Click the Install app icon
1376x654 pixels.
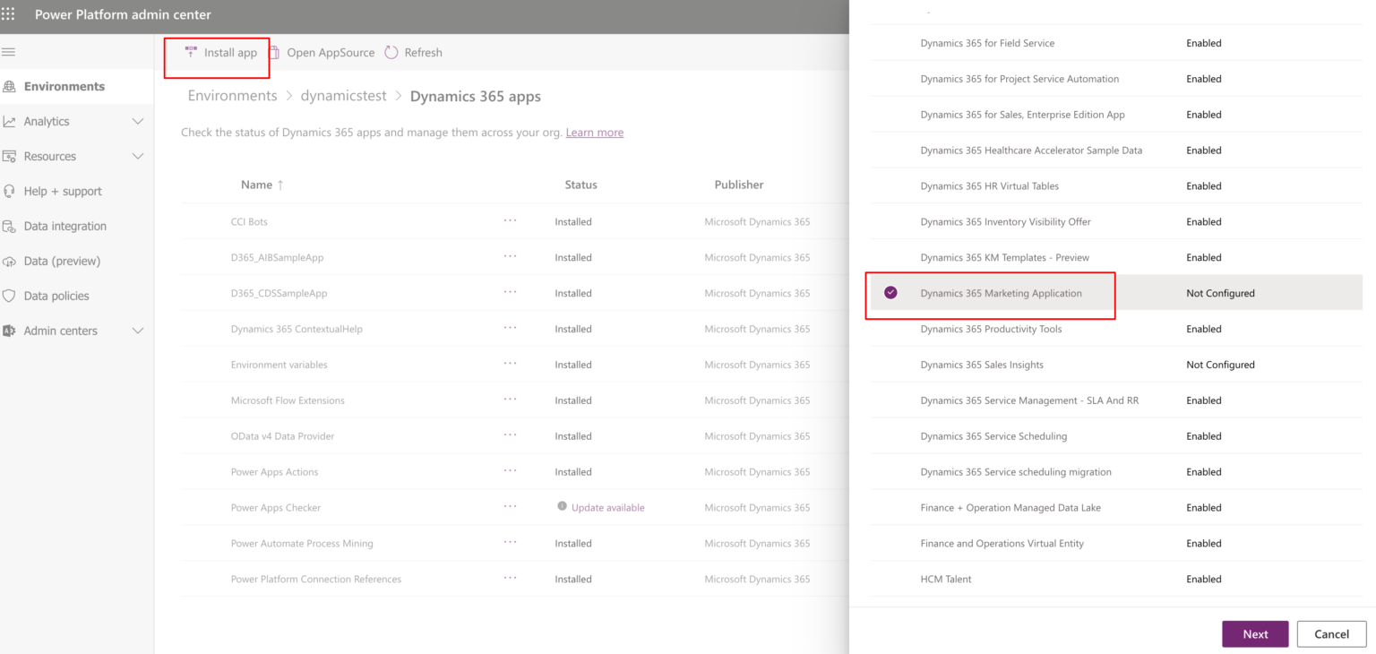tap(190, 52)
